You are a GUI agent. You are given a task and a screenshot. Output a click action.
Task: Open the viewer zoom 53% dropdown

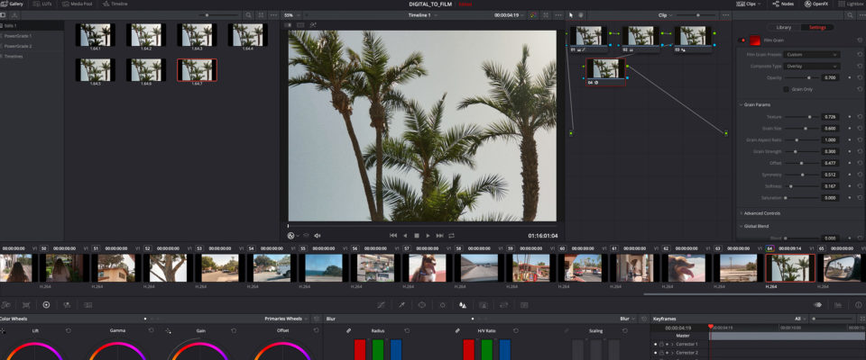click(x=291, y=15)
